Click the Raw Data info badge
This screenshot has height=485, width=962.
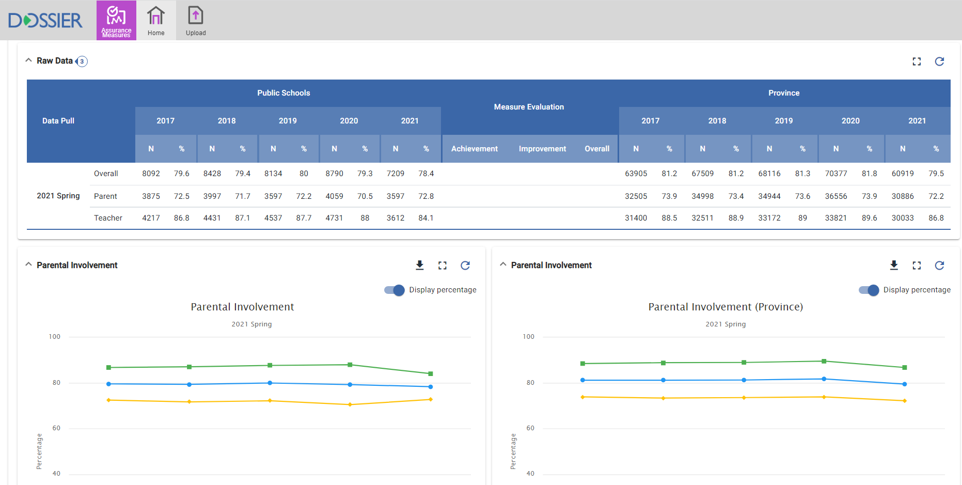(x=82, y=61)
